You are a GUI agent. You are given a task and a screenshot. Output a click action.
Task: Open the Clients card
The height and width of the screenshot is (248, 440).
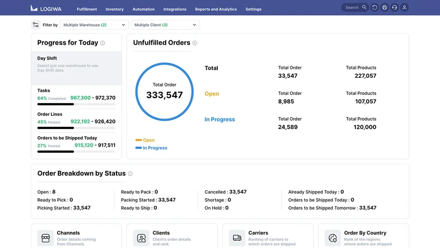click(x=172, y=236)
